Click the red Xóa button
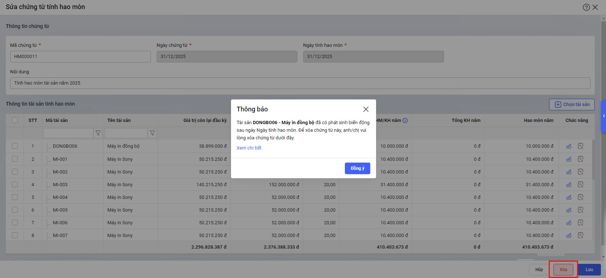The width and height of the screenshot is (606, 278). point(563,270)
